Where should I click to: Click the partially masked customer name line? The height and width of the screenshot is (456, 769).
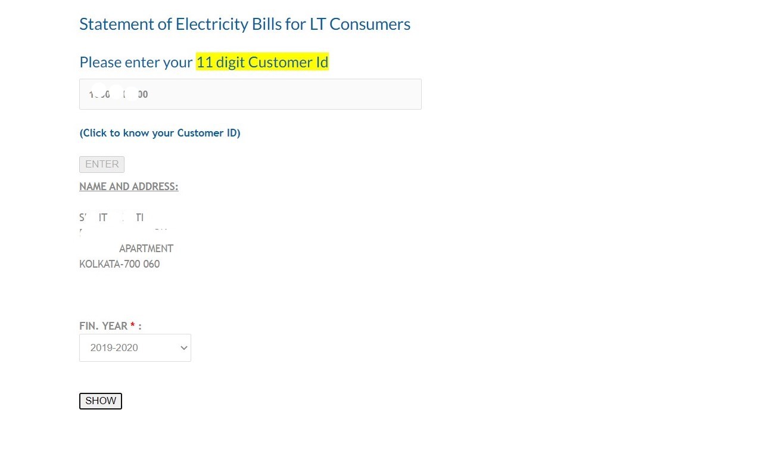pos(111,218)
